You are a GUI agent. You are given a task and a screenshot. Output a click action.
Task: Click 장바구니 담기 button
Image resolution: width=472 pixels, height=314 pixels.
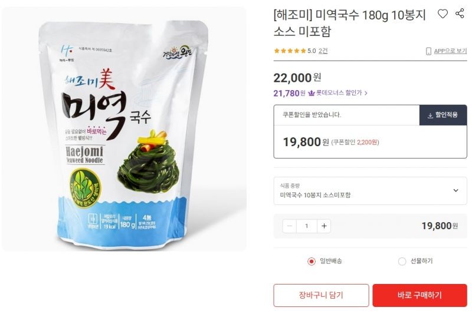coord(321,295)
